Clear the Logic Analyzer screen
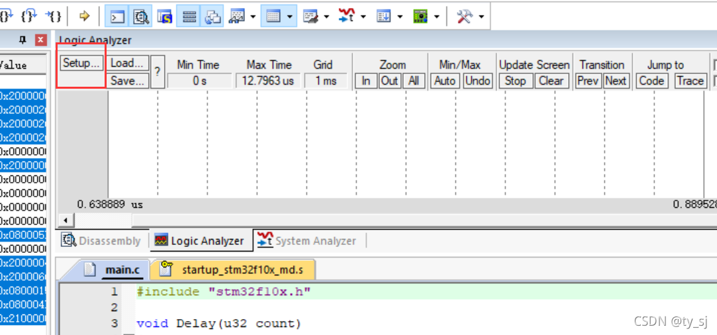This screenshot has height=335, width=717. (551, 81)
